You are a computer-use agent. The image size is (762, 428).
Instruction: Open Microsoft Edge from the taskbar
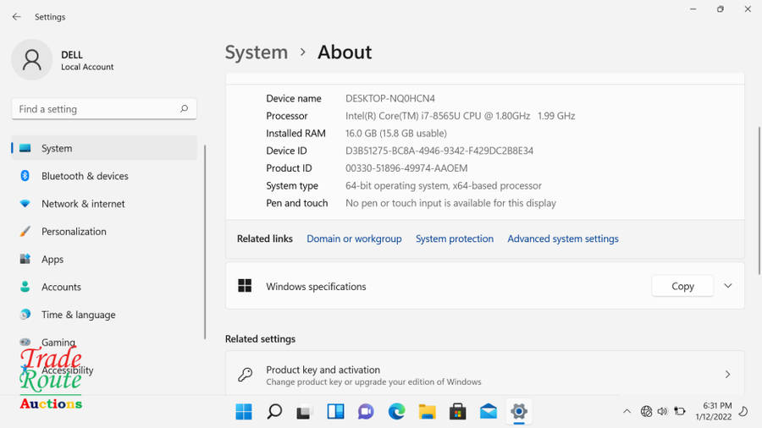[396, 412]
